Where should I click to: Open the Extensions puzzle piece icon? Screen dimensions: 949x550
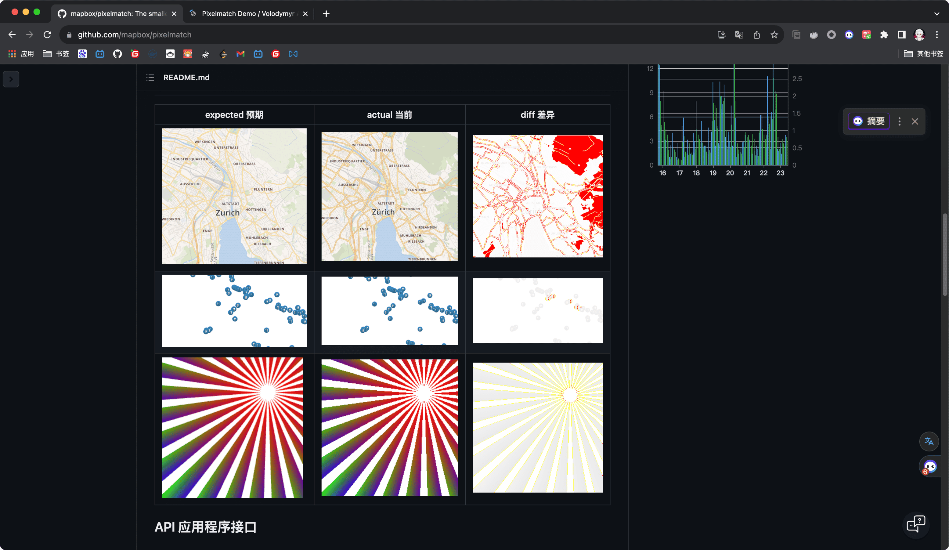884,35
